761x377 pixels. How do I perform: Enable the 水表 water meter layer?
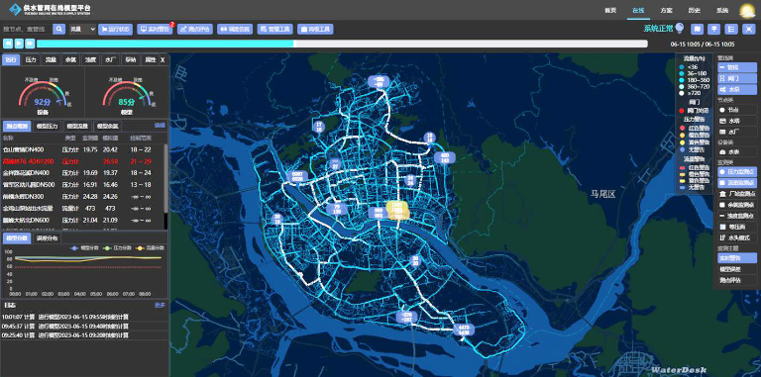[x=737, y=152]
